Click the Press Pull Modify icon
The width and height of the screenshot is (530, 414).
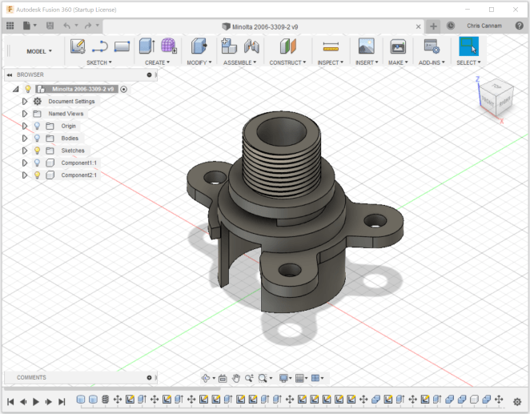coord(198,46)
